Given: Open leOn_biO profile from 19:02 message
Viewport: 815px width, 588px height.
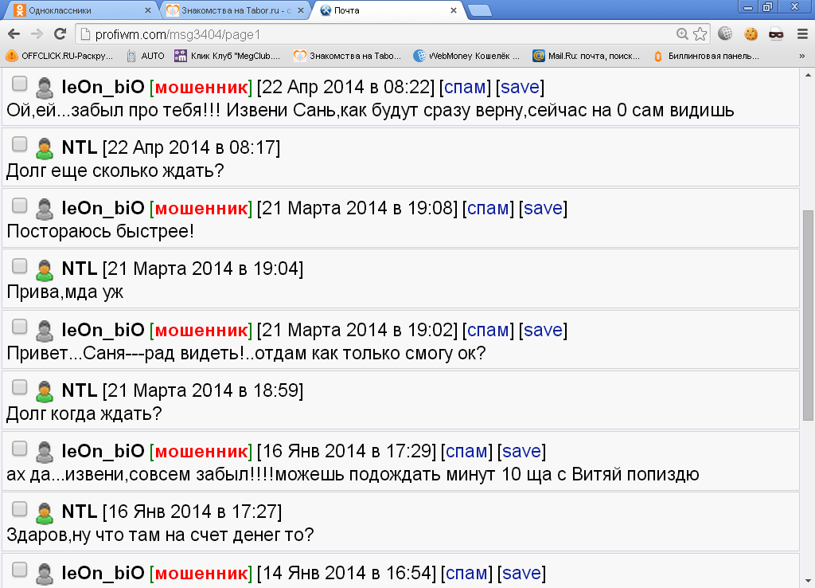Looking at the screenshot, I should click(x=103, y=330).
